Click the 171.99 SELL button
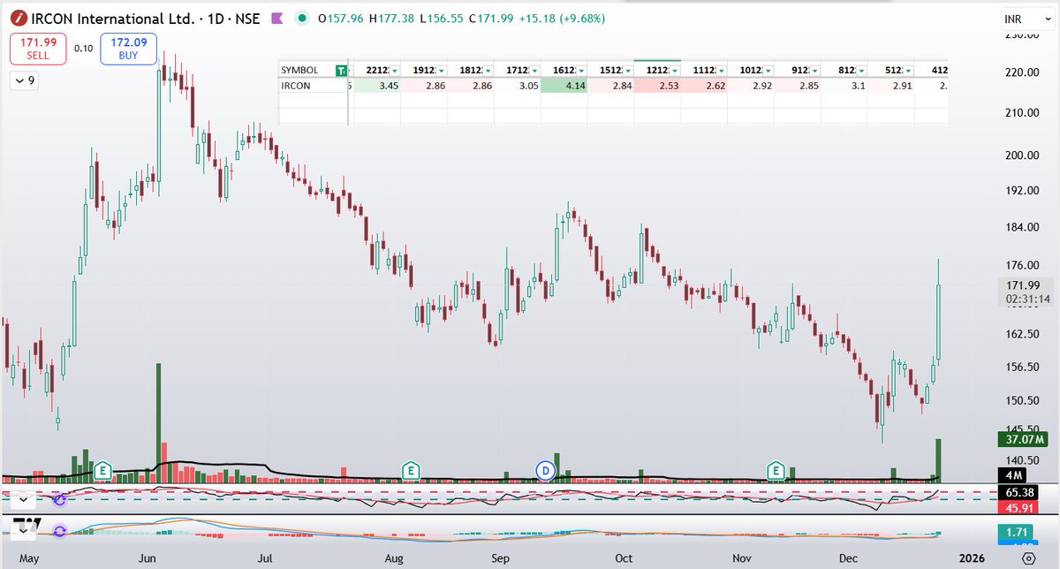The width and height of the screenshot is (1060, 569). point(36,48)
